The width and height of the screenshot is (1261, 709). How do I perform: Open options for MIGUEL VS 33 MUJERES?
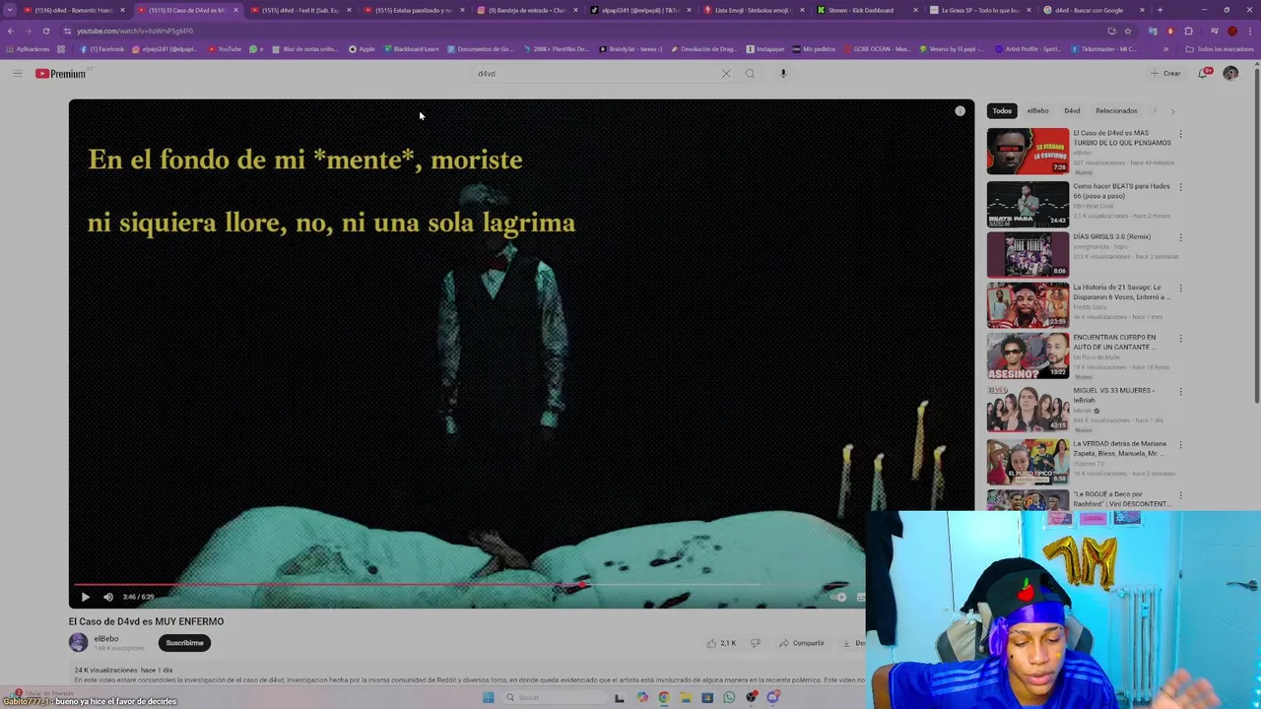pyautogui.click(x=1180, y=391)
